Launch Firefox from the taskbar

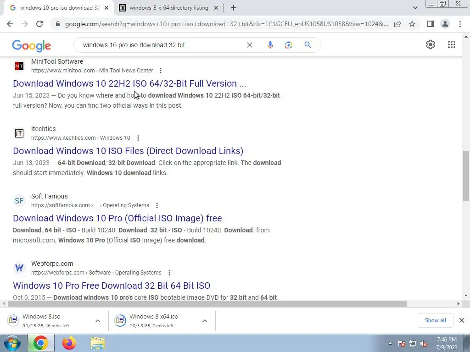[x=69, y=343]
